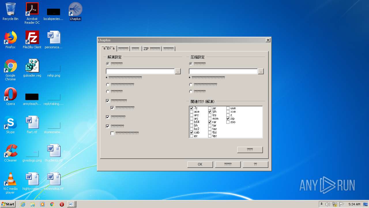Select rehp.png file icon
The image size is (369, 208).
click(54, 71)
